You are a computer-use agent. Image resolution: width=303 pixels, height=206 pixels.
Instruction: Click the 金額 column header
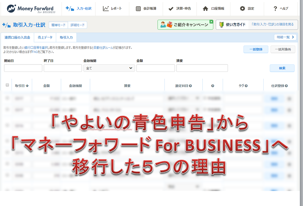click(46, 86)
